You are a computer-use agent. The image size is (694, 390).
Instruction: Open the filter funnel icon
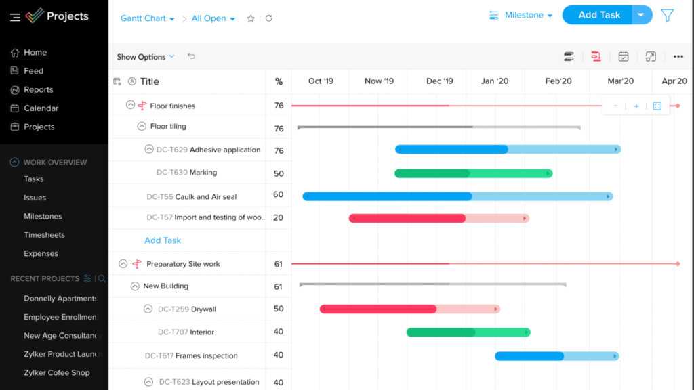[668, 16]
